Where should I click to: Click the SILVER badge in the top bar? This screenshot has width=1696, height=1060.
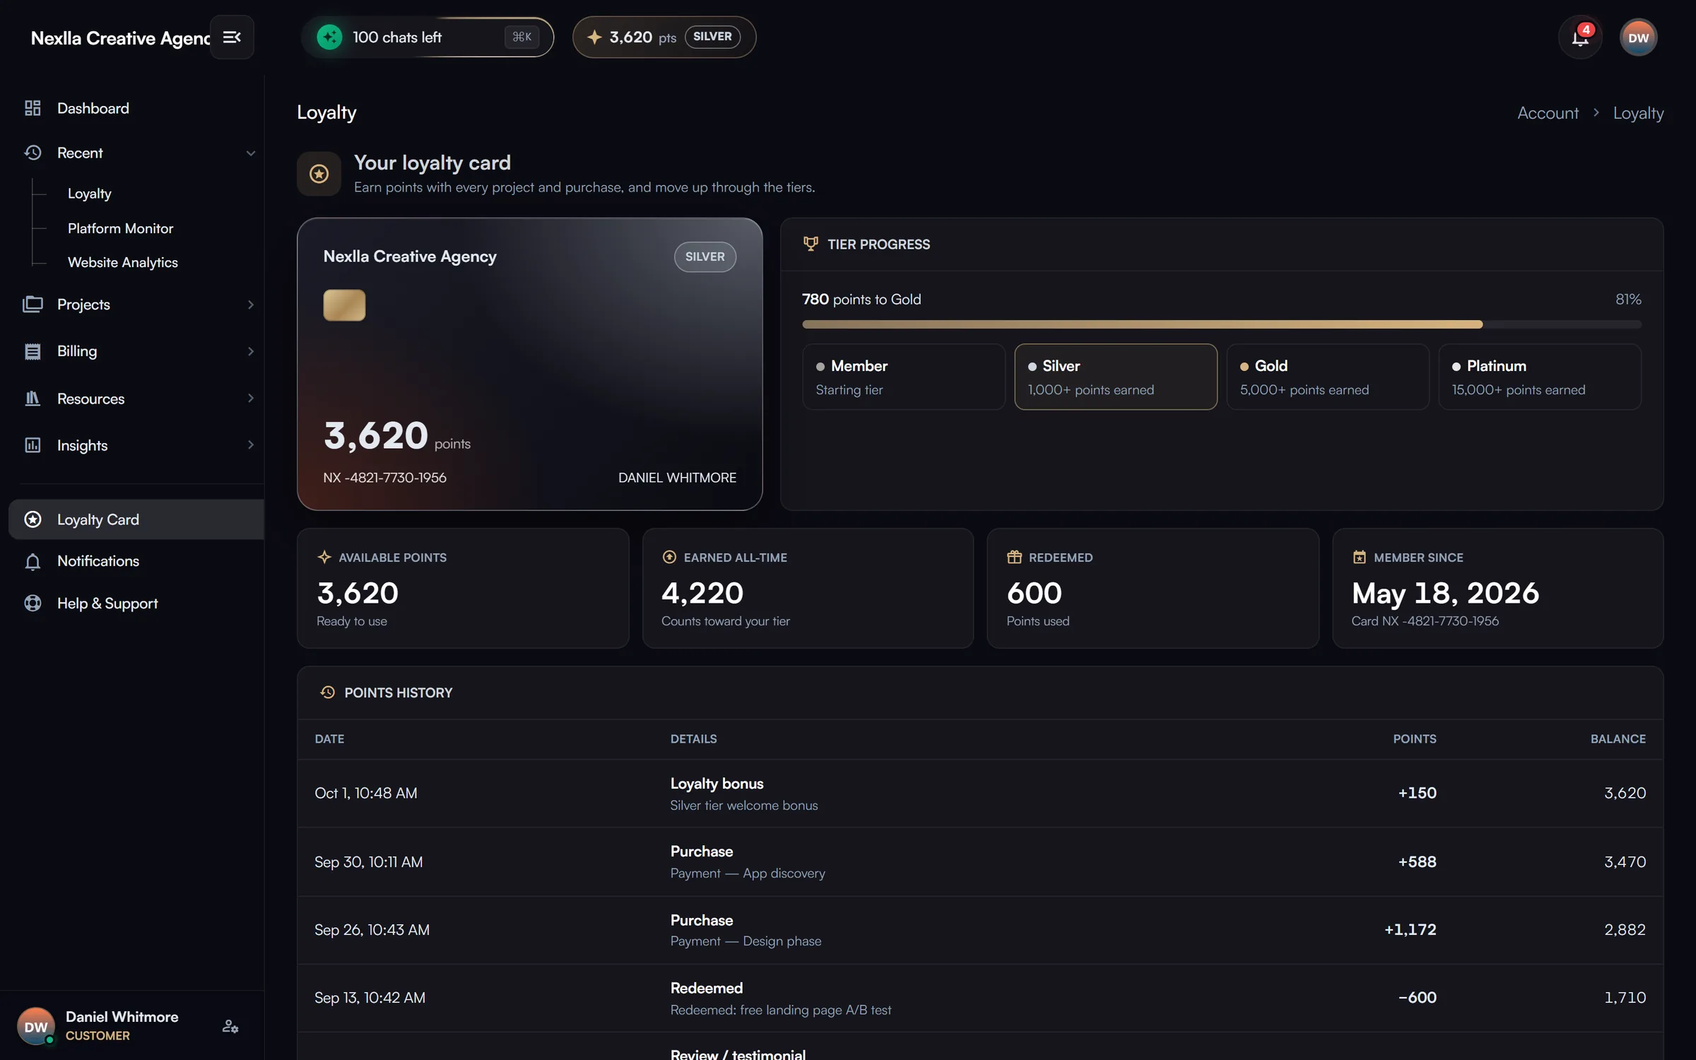(x=712, y=37)
